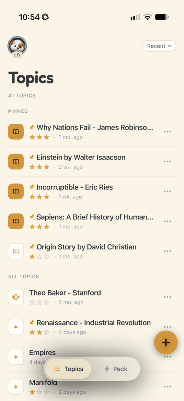Open more options for Why Nations Fail
The image size is (184, 401).
(x=168, y=132)
